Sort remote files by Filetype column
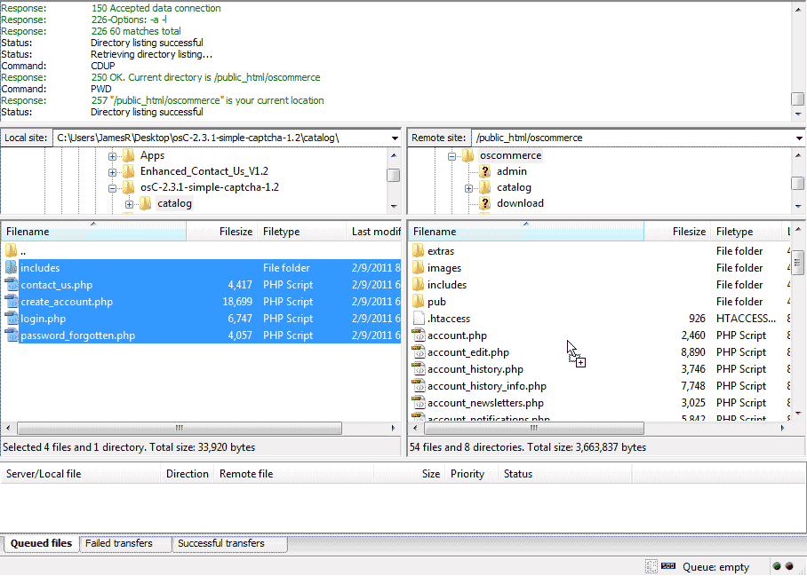The height and width of the screenshot is (576, 807). 747,232
